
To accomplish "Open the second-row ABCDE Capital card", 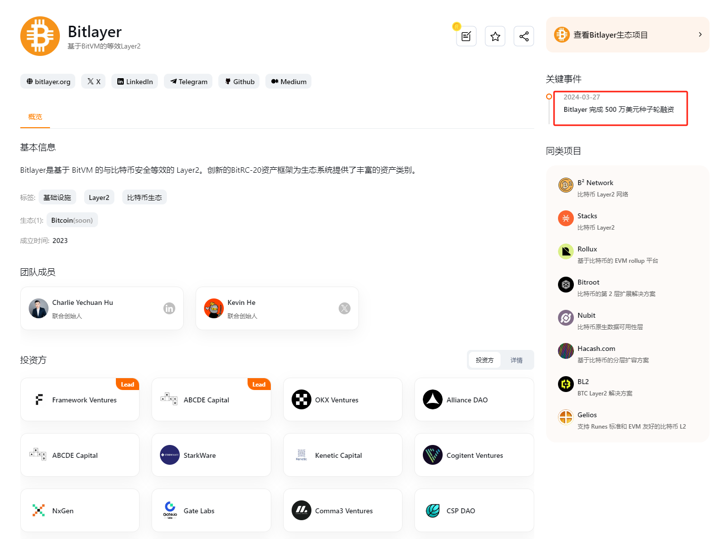I will click(80, 455).
